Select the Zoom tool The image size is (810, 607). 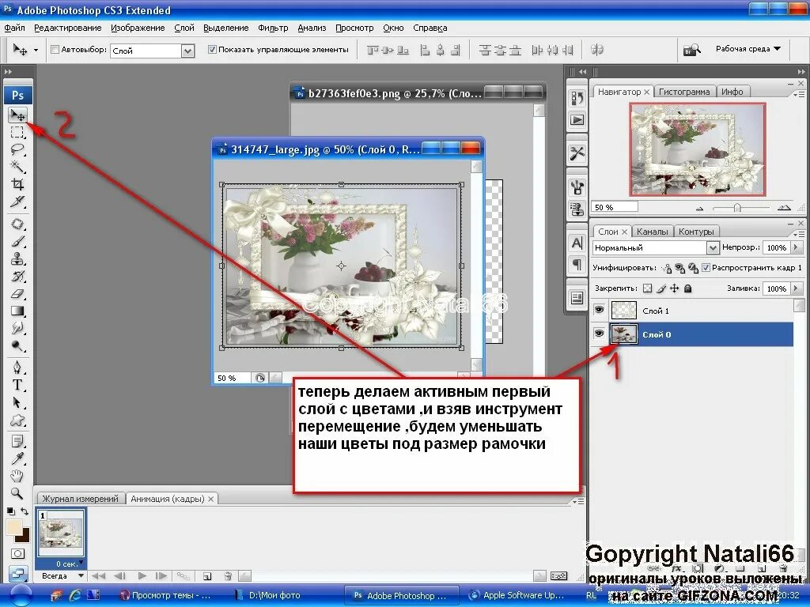click(17, 493)
